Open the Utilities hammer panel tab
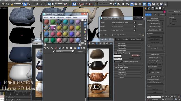The image size is (181, 101). coord(163,8)
